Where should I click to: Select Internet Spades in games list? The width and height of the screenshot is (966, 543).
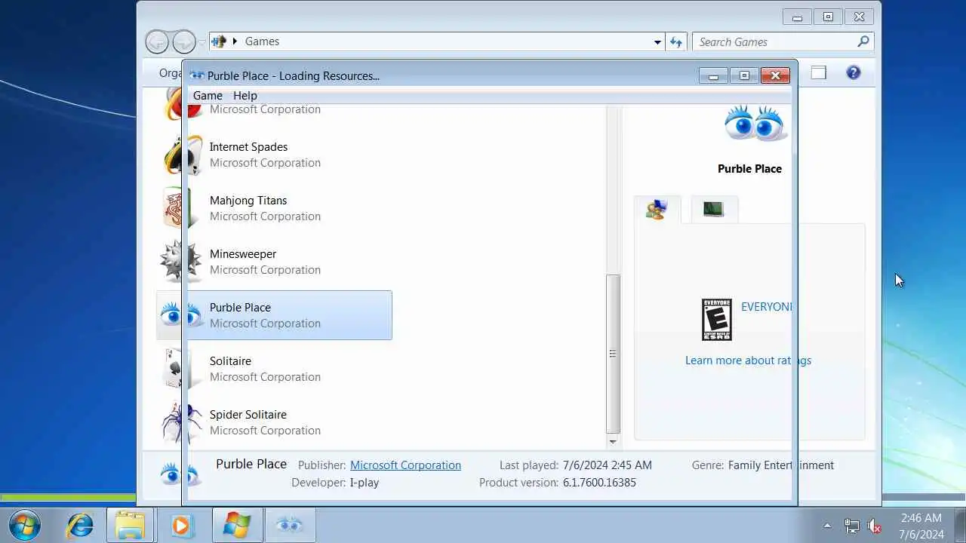click(x=274, y=155)
